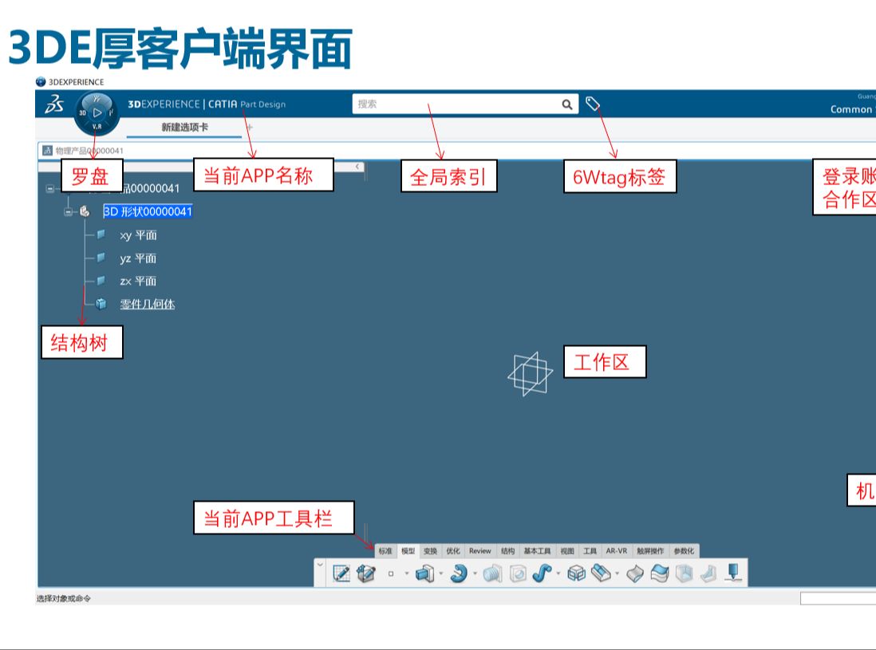This screenshot has height=650, width=876.
Task: Open the 触屏操作 tab
Action: 650,551
